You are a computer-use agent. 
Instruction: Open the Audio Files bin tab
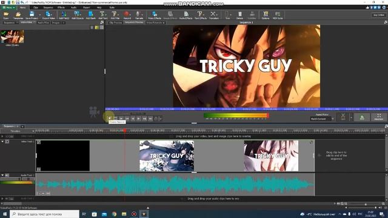(x=43, y=22)
